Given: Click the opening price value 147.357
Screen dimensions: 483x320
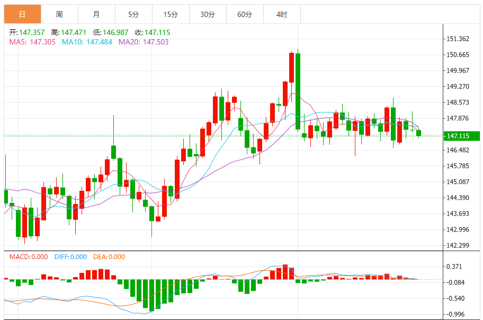Looking at the screenshot, I should (32, 32).
